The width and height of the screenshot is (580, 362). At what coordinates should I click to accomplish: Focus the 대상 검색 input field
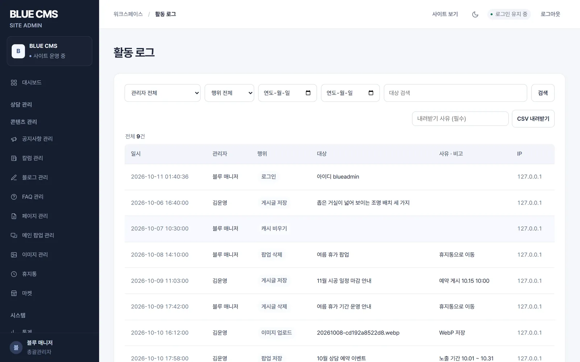(455, 93)
